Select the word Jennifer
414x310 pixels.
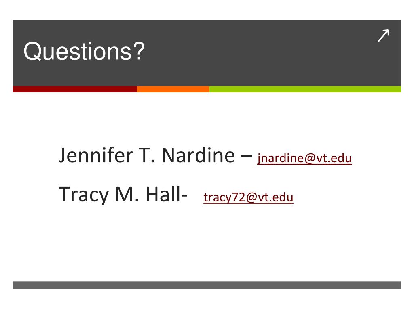coord(96,155)
